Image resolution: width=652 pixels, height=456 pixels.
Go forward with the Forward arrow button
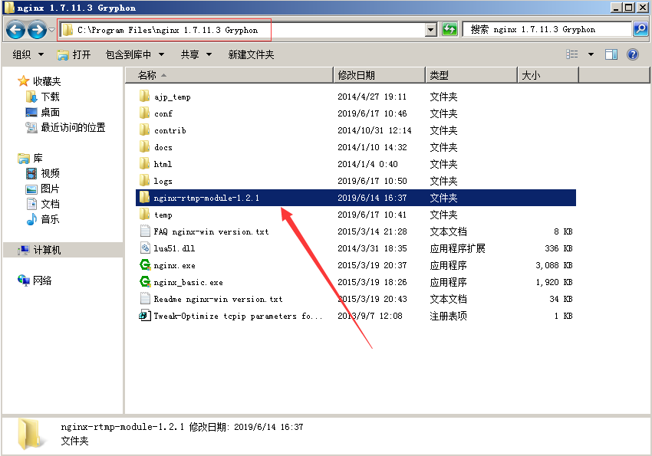click(x=37, y=30)
